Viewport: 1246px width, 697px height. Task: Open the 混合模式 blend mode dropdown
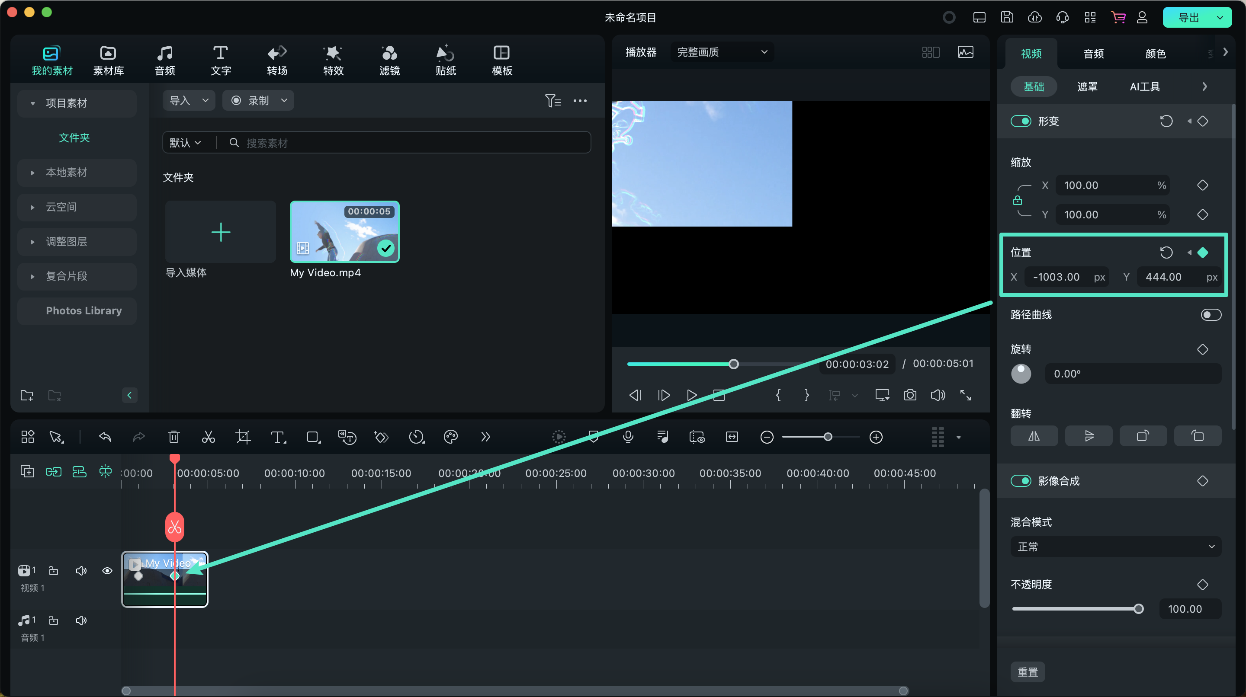click(1115, 547)
